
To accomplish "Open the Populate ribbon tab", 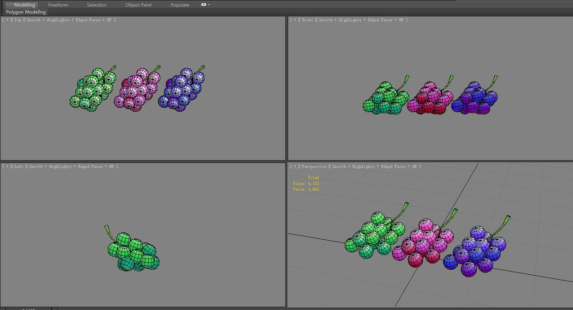I will point(180,5).
